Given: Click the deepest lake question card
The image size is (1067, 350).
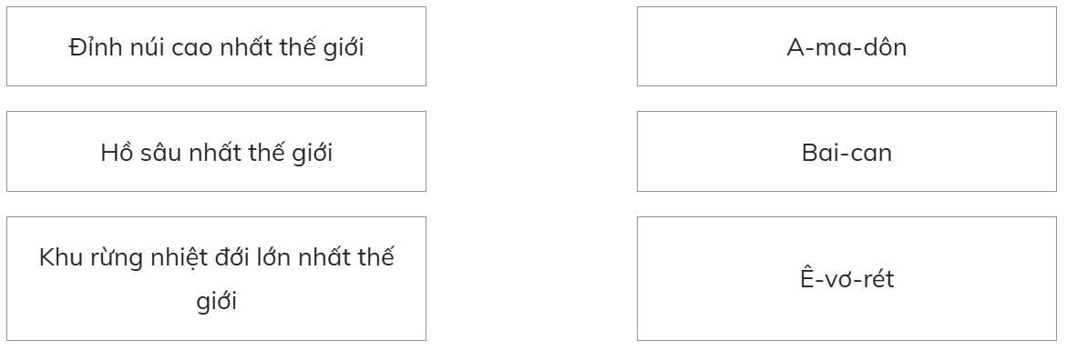Looking at the screenshot, I should coord(216,151).
